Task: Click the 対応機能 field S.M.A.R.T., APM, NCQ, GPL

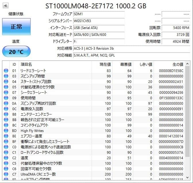Action: pyautogui.click(x=132, y=55)
